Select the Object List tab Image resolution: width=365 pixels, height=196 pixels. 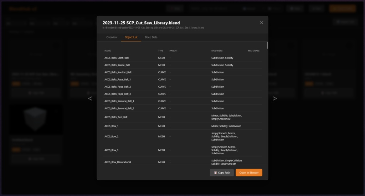(x=131, y=37)
